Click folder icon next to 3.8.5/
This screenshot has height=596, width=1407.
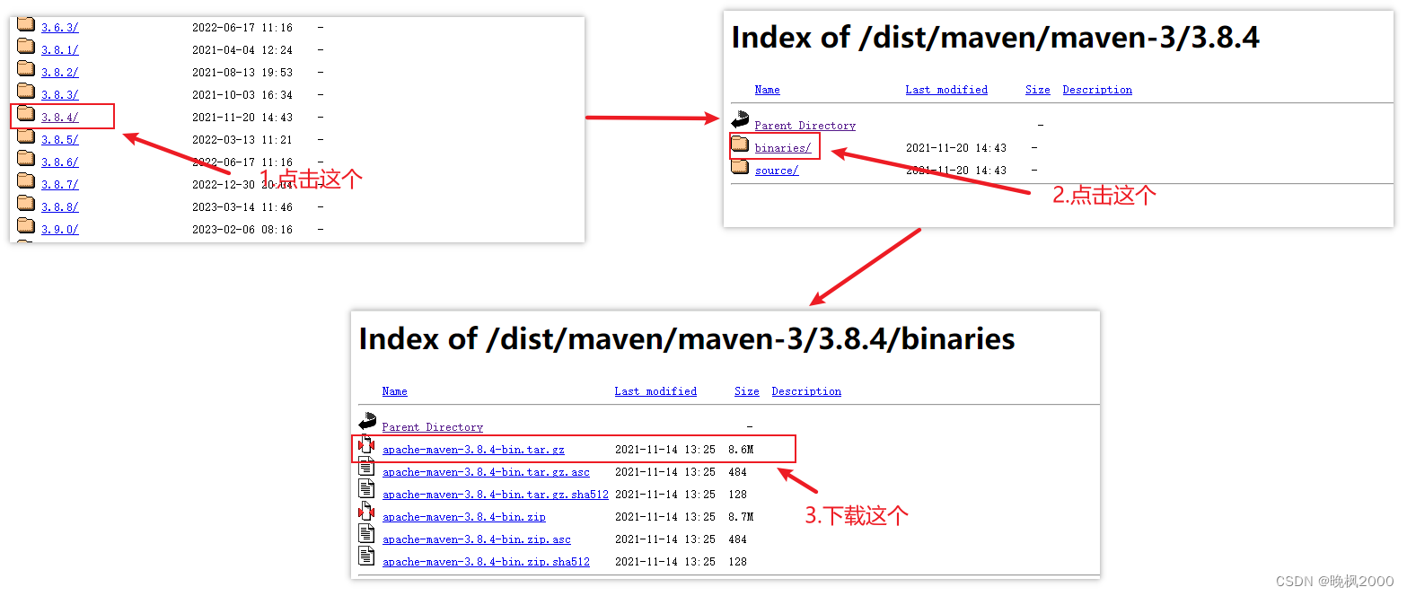coord(25,138)
